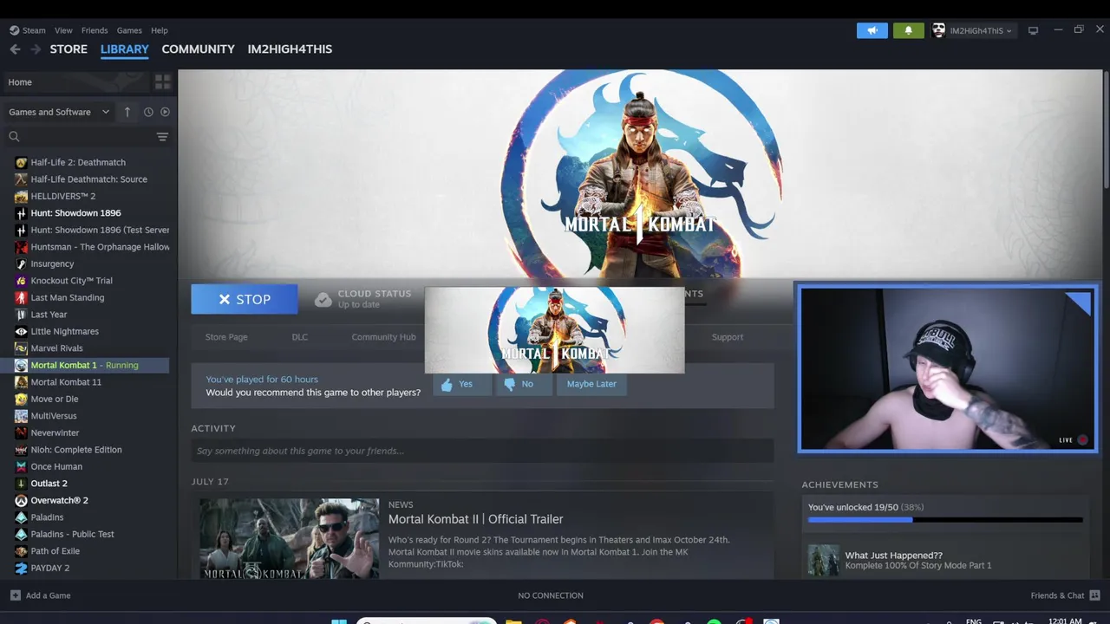
Task: Click the library search magnifier icon
Action: click(x=14, y=136)
